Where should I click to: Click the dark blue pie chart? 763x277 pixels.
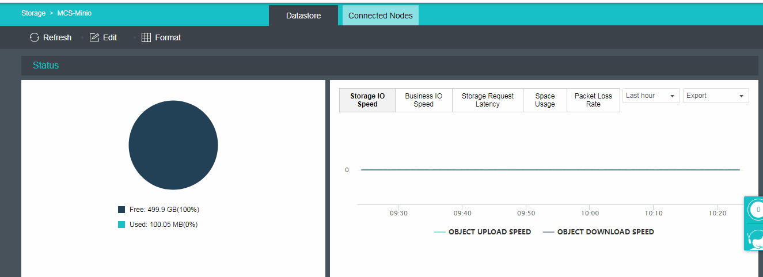tap(173, 145)
